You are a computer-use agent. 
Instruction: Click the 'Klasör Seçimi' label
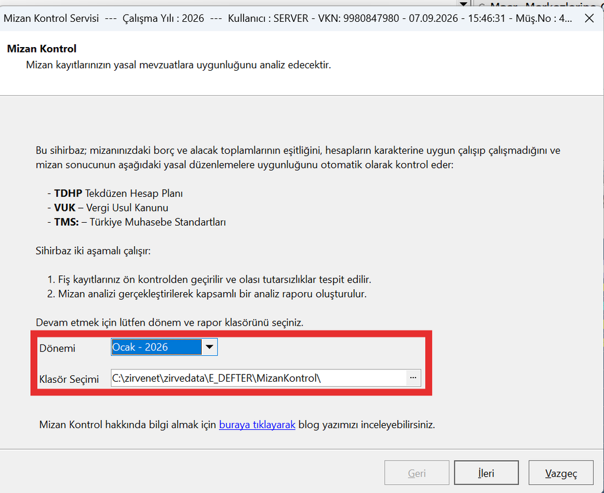(69, 379)
